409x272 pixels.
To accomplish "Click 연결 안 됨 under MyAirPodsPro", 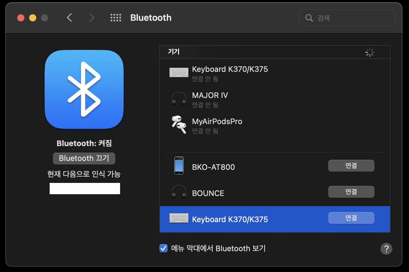I will click(x=205, y=131).
